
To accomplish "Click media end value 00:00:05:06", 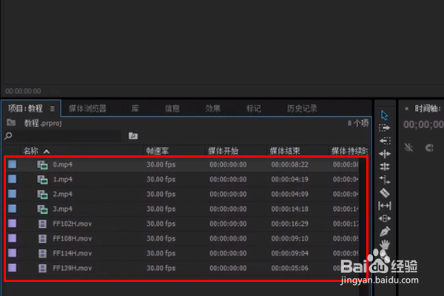I will click(289, 268).
